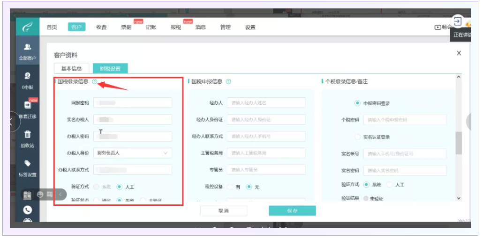
Task: Click the help icon beside 国税登录信息
Action: [x=94, y=82]
